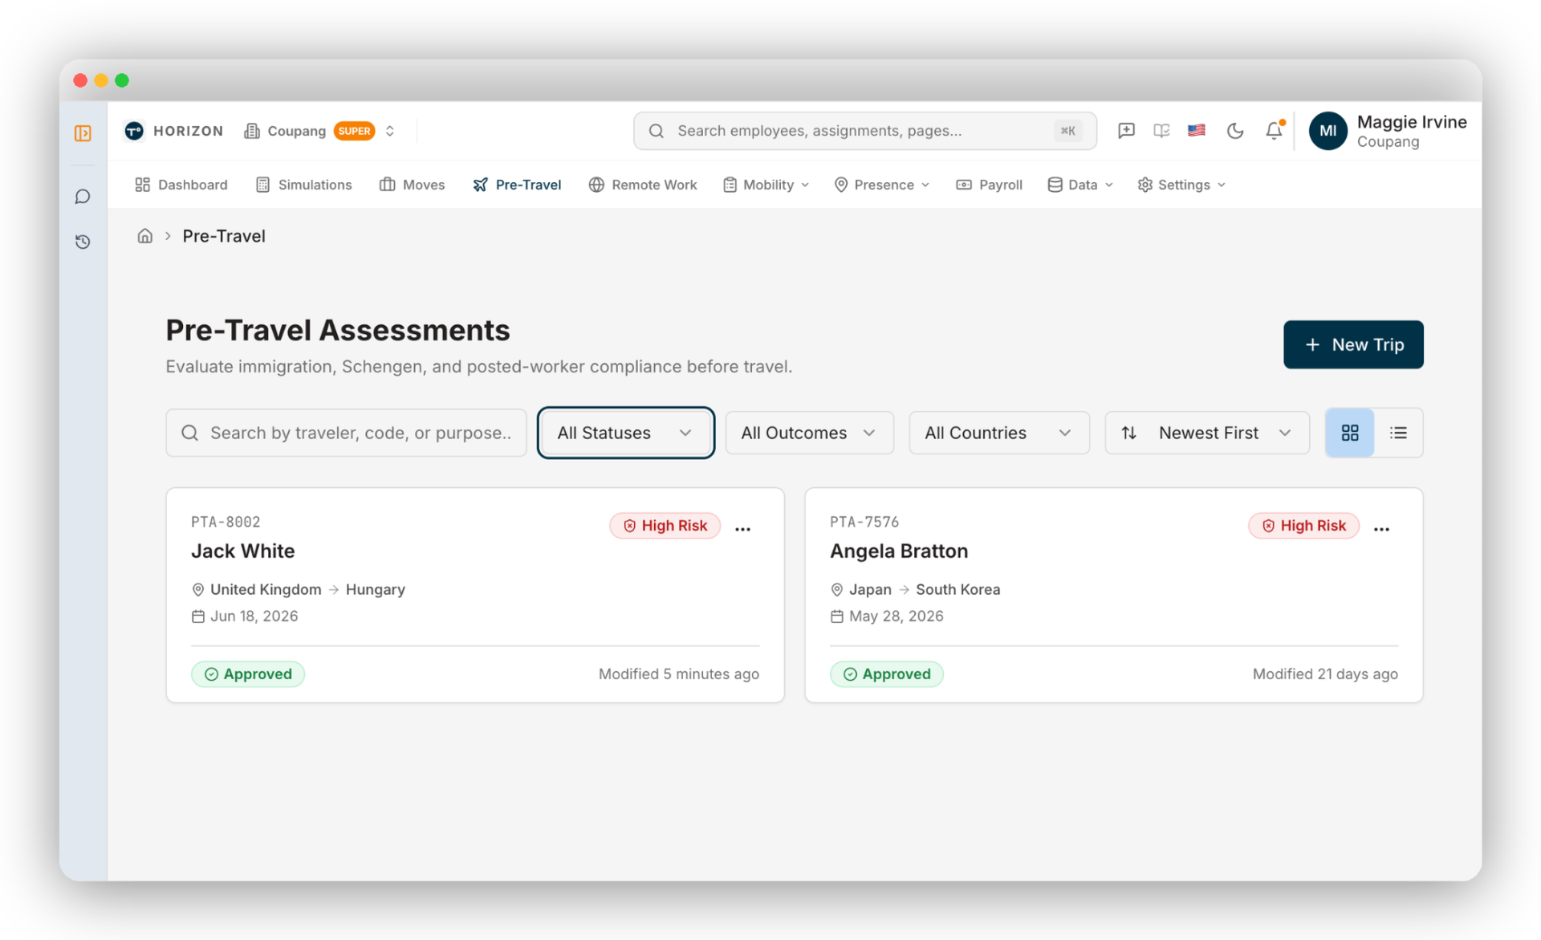Open the Remote Work tab
Screen dimensions: 1541x940
point(643,185)
